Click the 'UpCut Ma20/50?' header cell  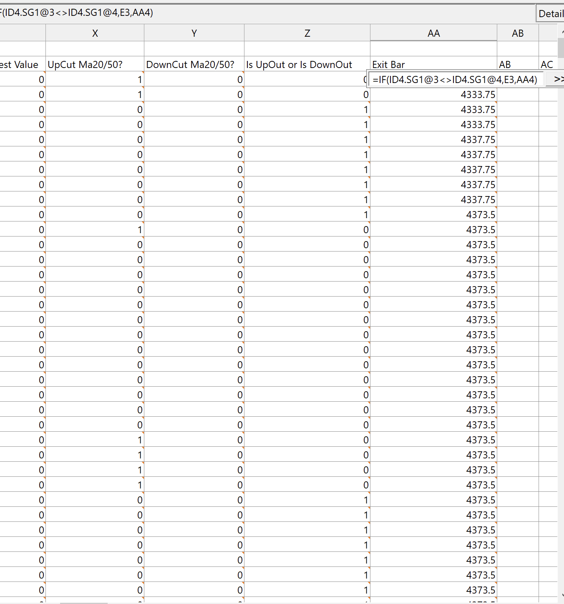[x=95, y=64]
